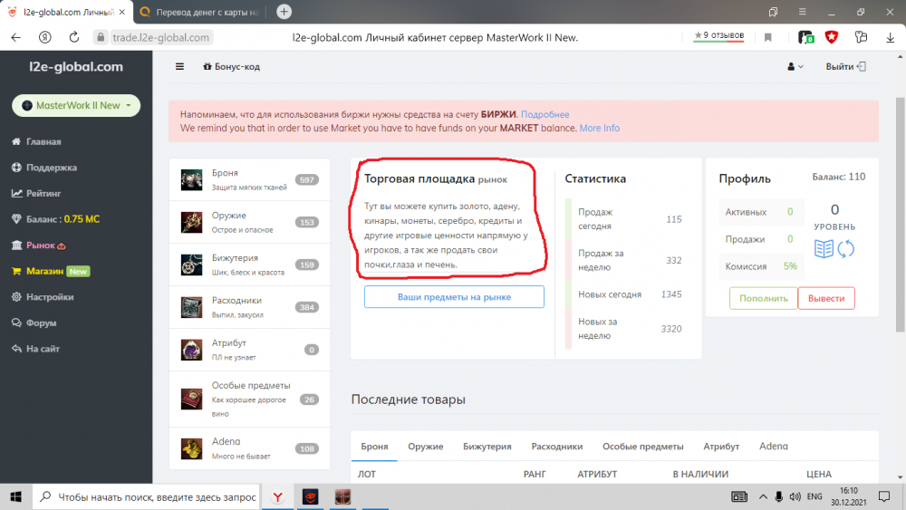Click the browser bookmark icon
Viewport: 906px width, 510px height.
coord(767,37)
